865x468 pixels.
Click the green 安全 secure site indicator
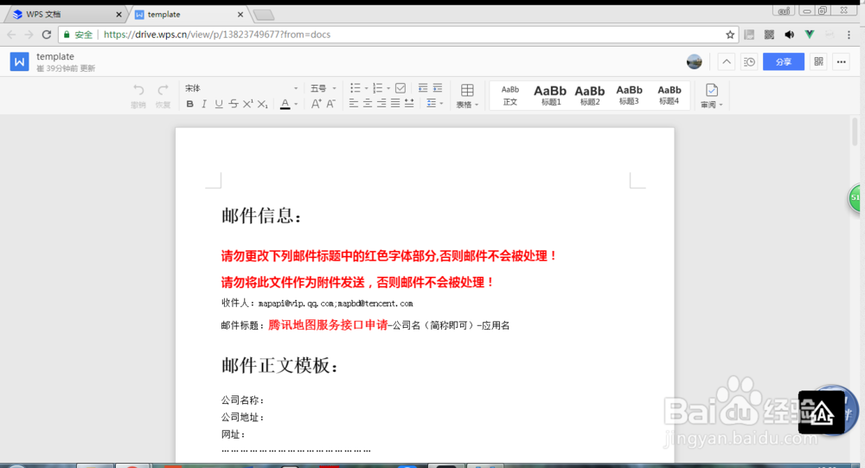pos(78,35)
